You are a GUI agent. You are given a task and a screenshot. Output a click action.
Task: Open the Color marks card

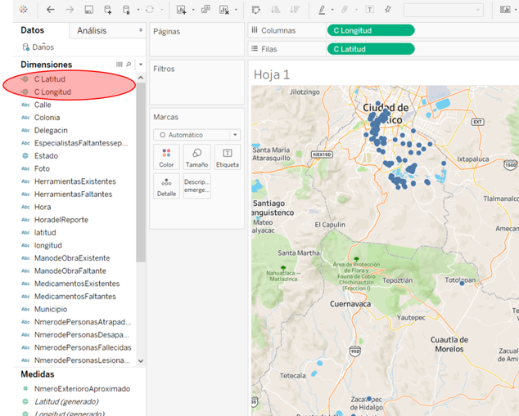[x=166, y=157]
